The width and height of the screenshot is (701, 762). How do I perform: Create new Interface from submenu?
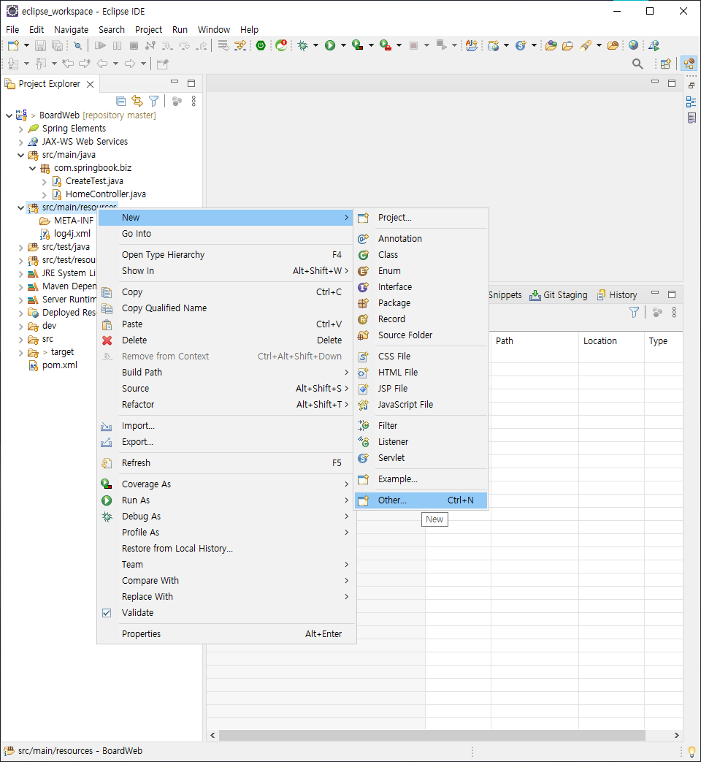tap(421, 286)
